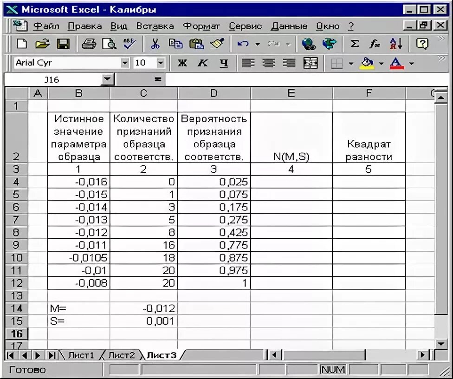The height and width of the screenshot is (379, 453).
Task: Click the Cut scissors icon
Action: click(155, 44)
